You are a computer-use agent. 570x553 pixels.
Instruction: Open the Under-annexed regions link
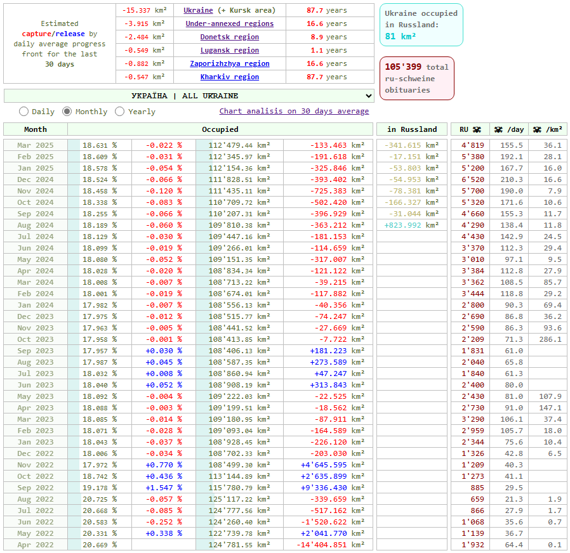click(x=229, y=23)
